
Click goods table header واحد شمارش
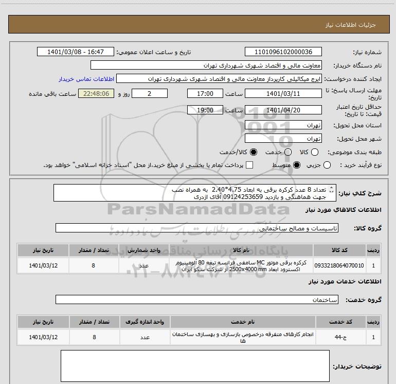[x=143, y=250]
